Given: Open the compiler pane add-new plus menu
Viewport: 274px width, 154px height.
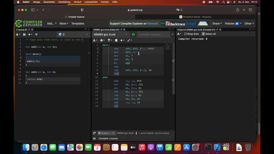Looking at the screenshot, I should point(122,40).
